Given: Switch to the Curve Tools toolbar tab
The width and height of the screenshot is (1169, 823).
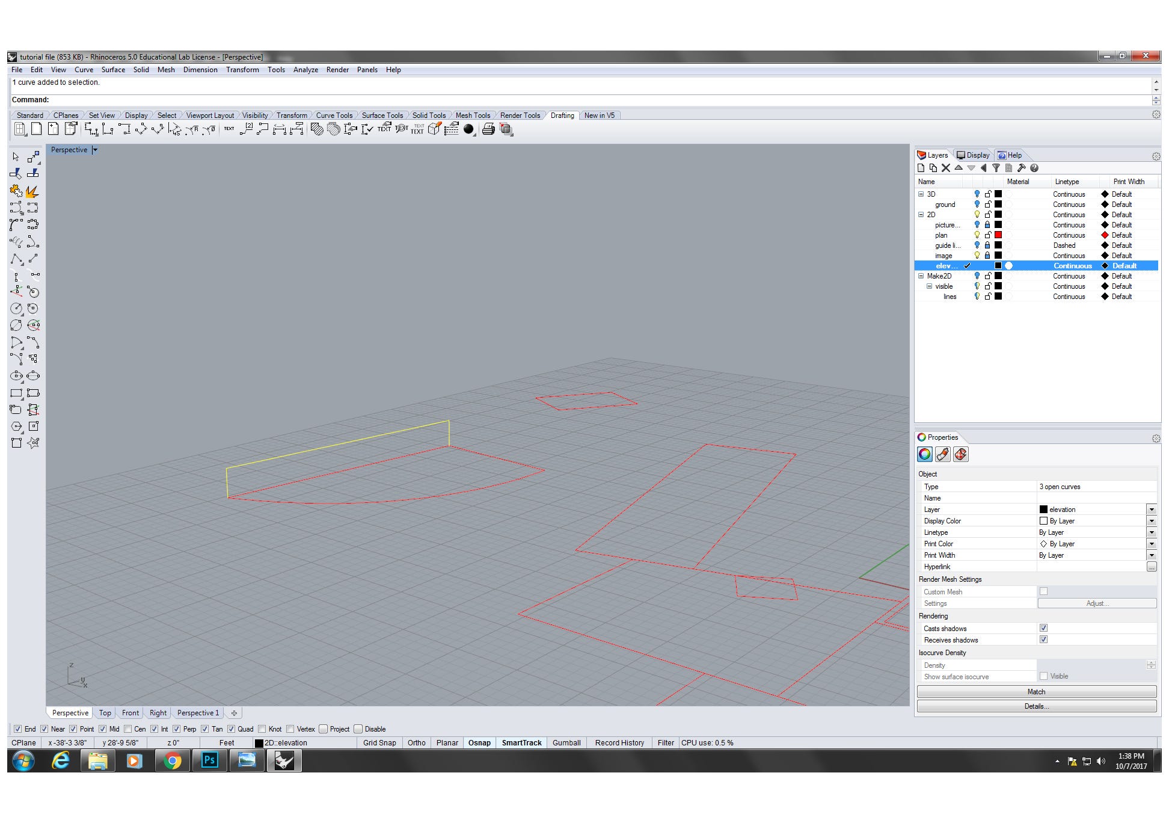Looking at the screenshot, I should (x=334, y=116).
